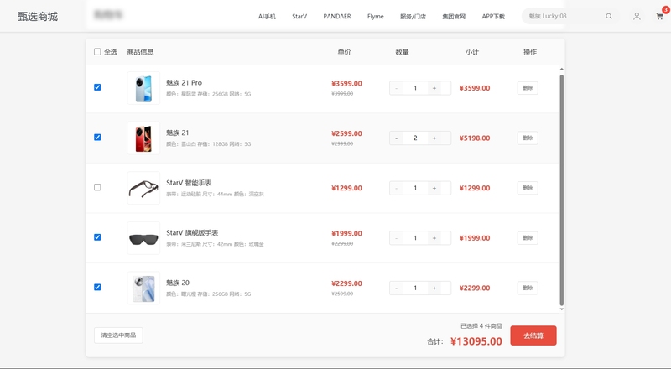Open the user account icon

pyautogui.click(x=637, y=16)
